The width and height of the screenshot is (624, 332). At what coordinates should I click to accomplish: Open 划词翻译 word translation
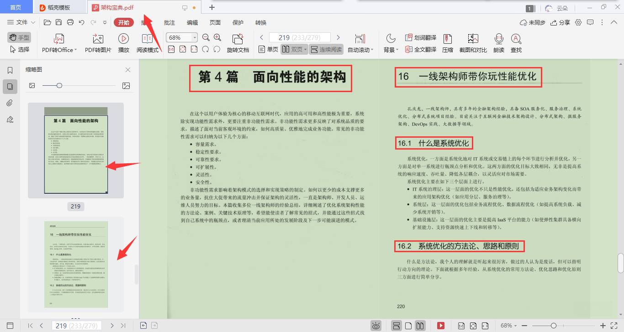[420, 37]
